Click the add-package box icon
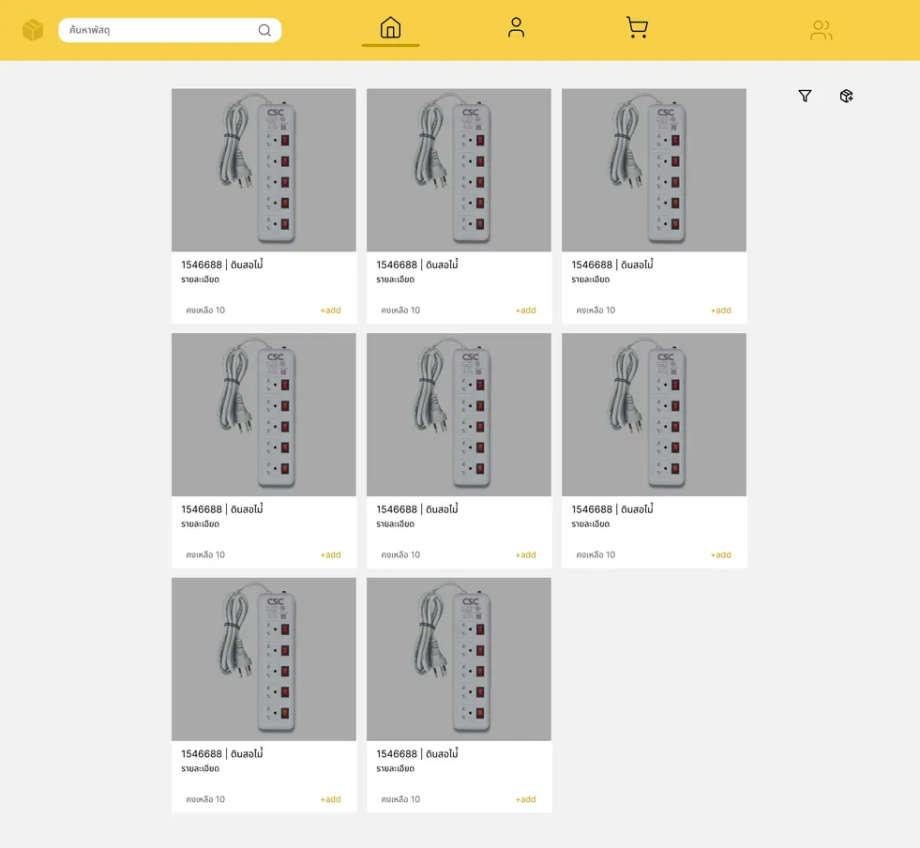The image size is (920, 848). coord(846,96)
